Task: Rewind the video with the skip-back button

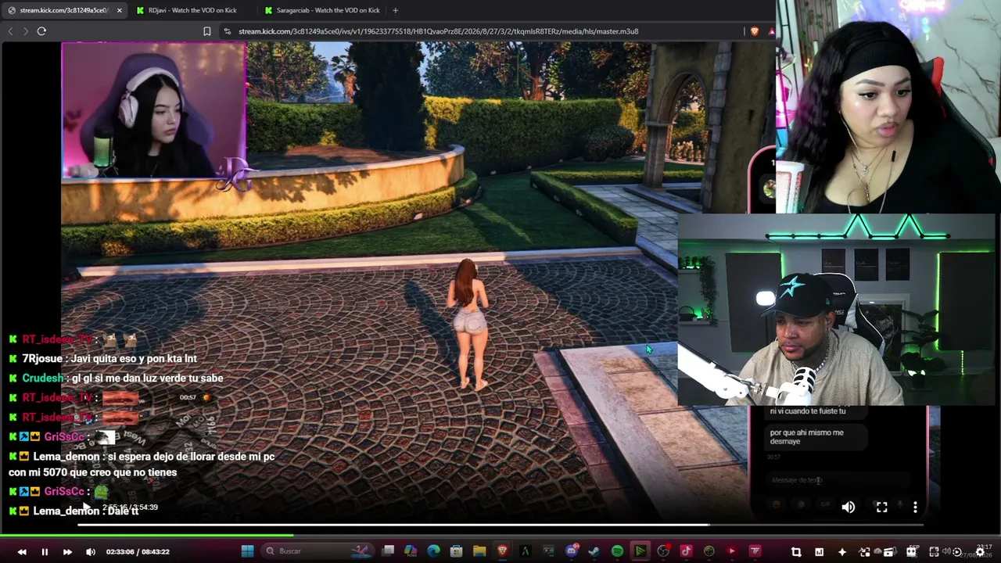Action: (22, 552)
